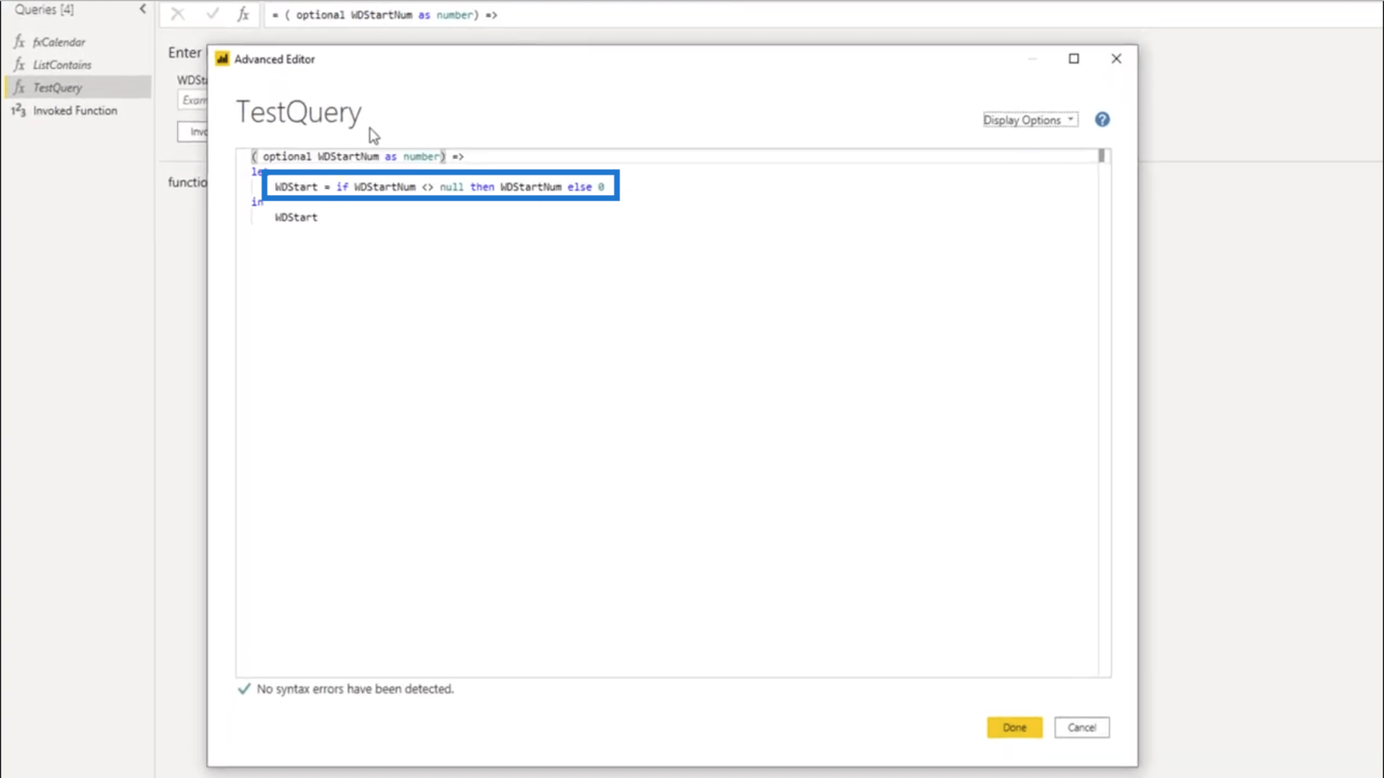Collapse the Queries pane chevron
Viewport: 1384px width, 778px height.
(x=143, y=9)
